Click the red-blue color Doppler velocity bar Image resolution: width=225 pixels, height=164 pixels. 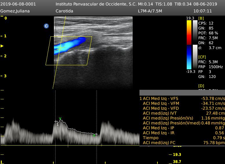pyautogui.click(x=189, y=45)
